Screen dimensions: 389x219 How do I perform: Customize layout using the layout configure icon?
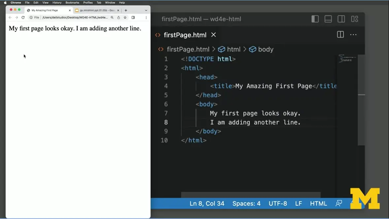pyautogui.click(x=354, y=19)
